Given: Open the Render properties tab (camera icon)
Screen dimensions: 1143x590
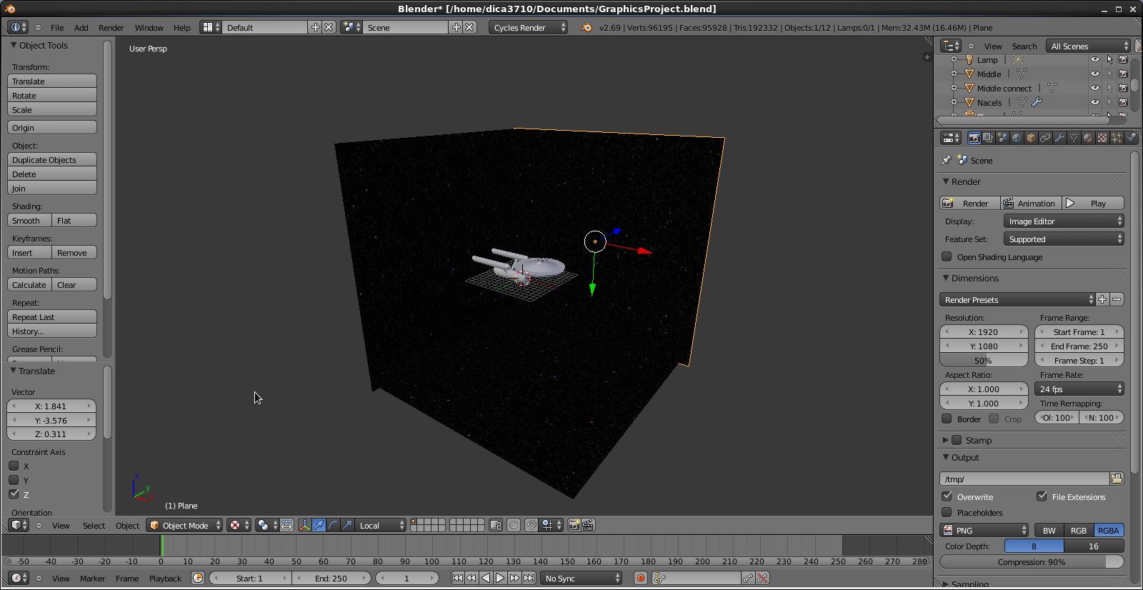Looking at the screenshot, I should coord(974,138).
